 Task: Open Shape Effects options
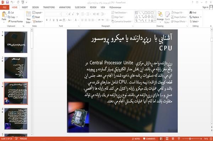click(179, 22)
